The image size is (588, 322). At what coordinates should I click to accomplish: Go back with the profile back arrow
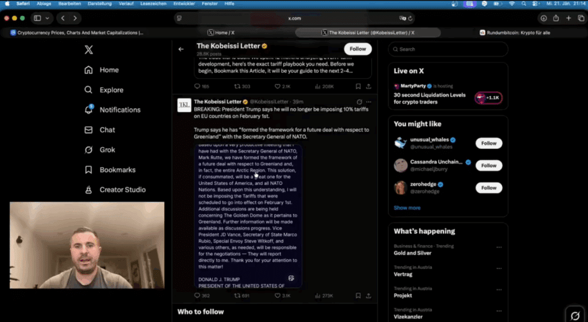181,49
